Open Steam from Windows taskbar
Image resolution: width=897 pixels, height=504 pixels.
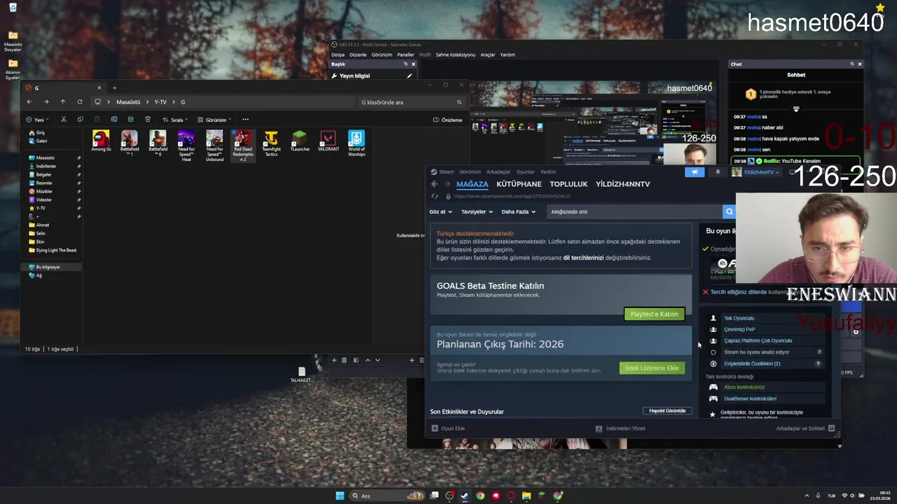[x=464, y=496]
